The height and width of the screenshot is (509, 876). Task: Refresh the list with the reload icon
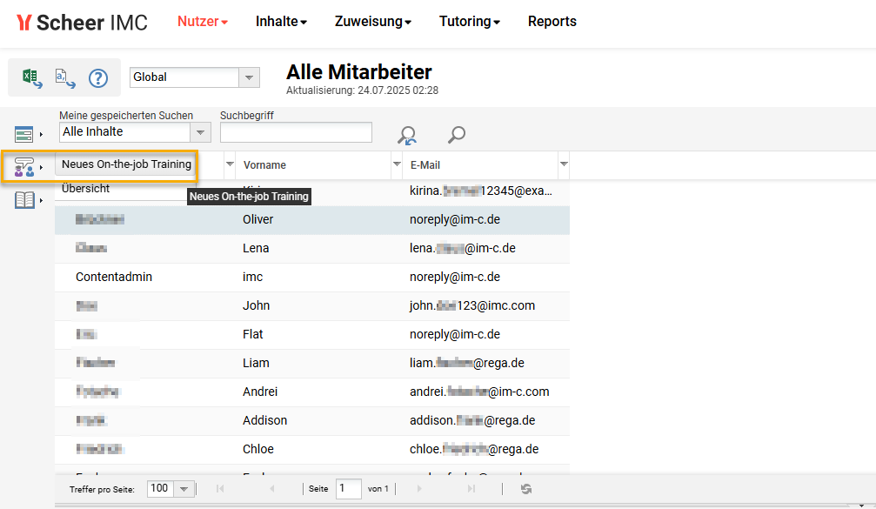click(525, 489)
